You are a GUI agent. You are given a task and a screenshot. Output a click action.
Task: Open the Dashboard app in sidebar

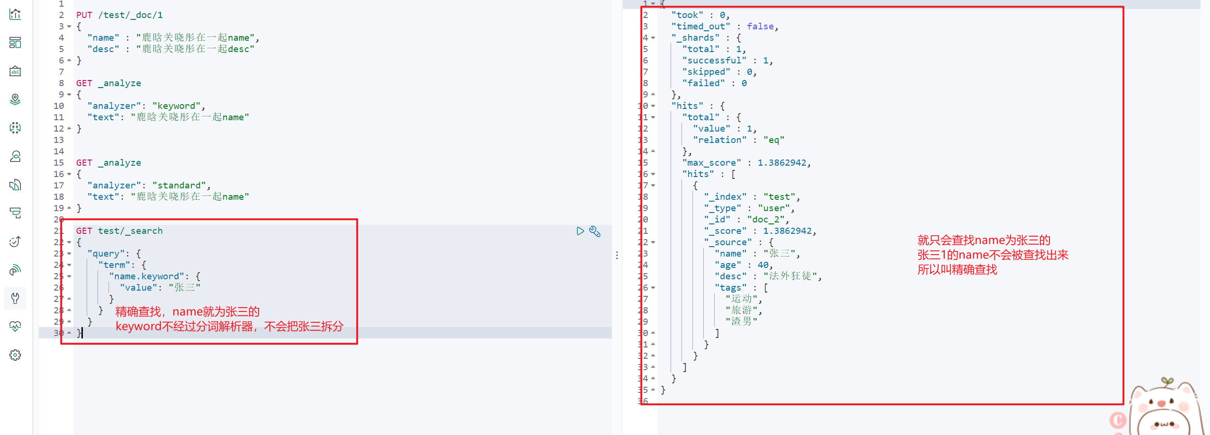pyautogui.click(x=15, y=43)
